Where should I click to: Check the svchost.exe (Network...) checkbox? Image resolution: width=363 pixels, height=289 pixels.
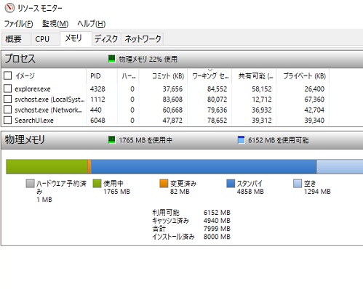(8, 110)
